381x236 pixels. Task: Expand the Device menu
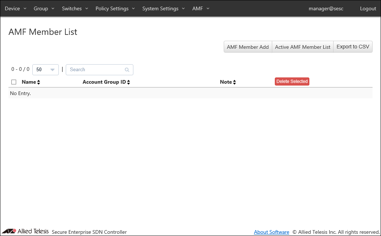[15, 8]
